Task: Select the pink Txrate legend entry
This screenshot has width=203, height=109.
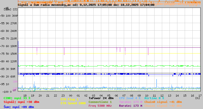Action: pos(130,102)
